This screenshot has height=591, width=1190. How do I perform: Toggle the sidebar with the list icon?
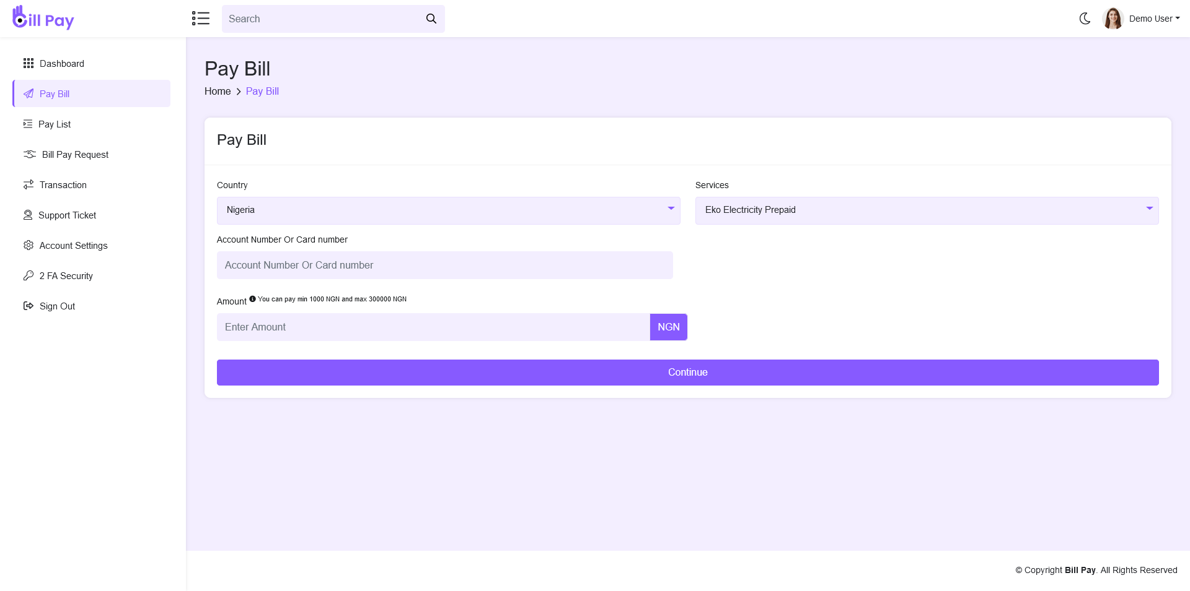(x=201, y=19)
